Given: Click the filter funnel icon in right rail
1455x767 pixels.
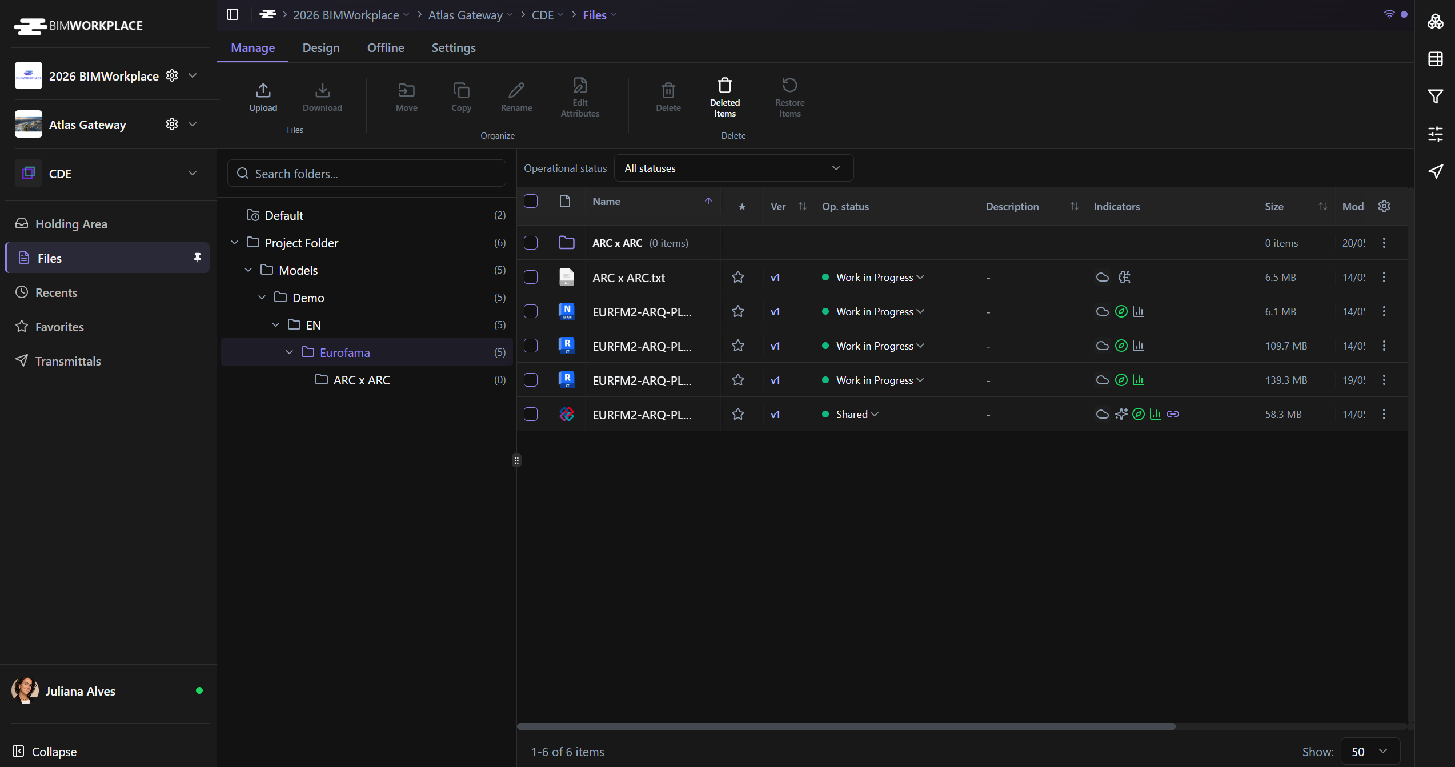Looking at the screenshot, I should pyautogui.click(x=1435, y=96).
